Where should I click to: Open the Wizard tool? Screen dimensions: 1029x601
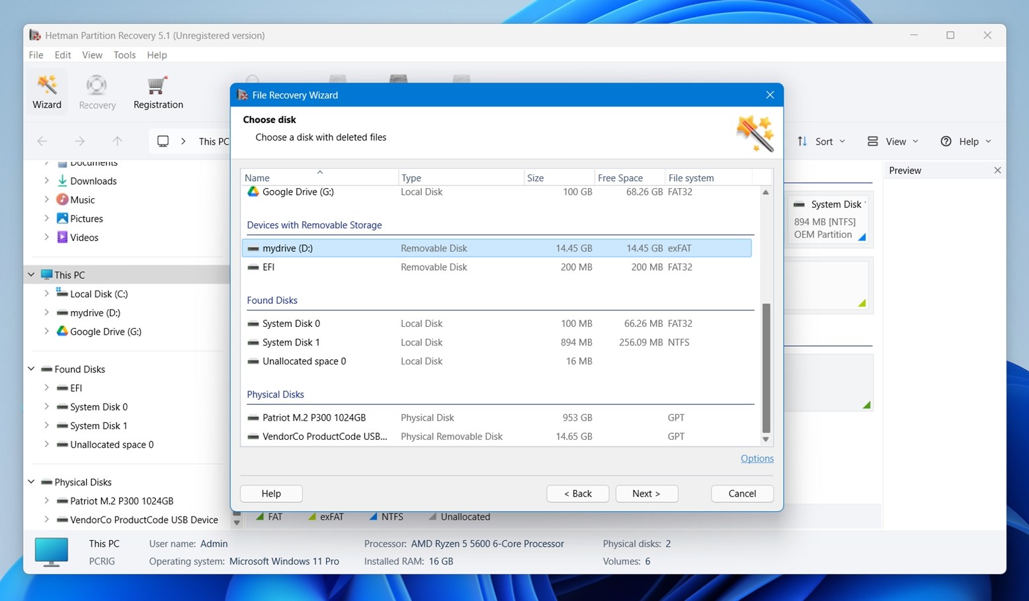pyautogui.click(x=46, y=91)
